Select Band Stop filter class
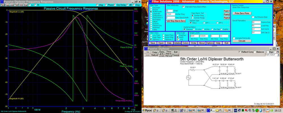This screenshot has width=283, height=113. click(163, 37)
